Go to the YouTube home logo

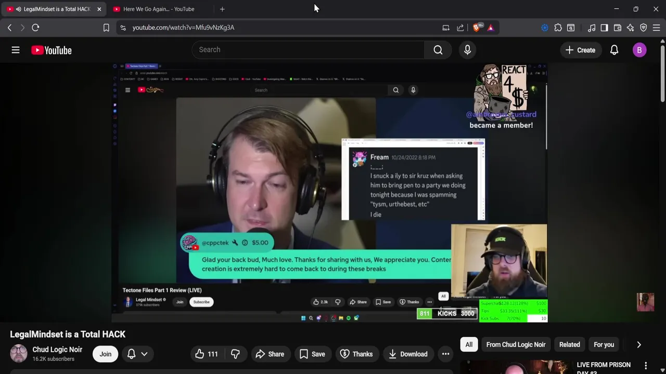51,50
